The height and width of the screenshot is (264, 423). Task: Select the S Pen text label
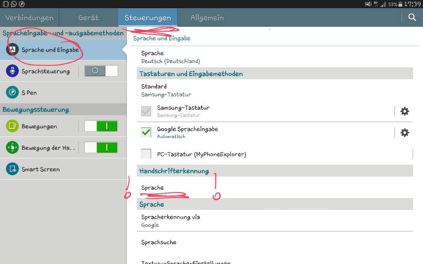coord(29,93)
